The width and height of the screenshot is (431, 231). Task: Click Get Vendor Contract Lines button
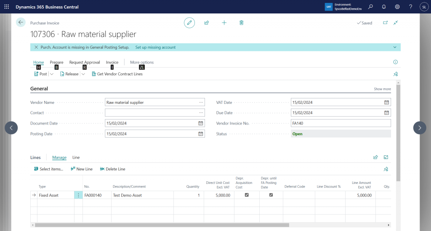(x=117, y=74)
